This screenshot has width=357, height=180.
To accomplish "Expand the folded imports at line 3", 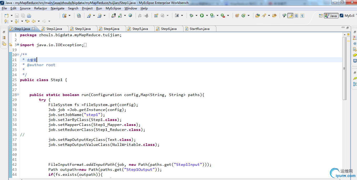I will 18,45.
